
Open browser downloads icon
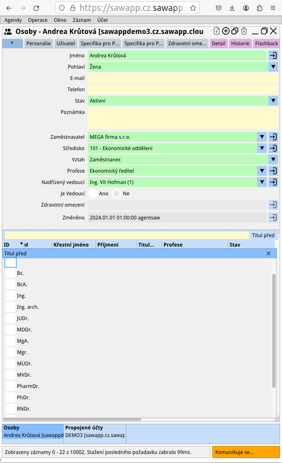[x=232, y=8]
